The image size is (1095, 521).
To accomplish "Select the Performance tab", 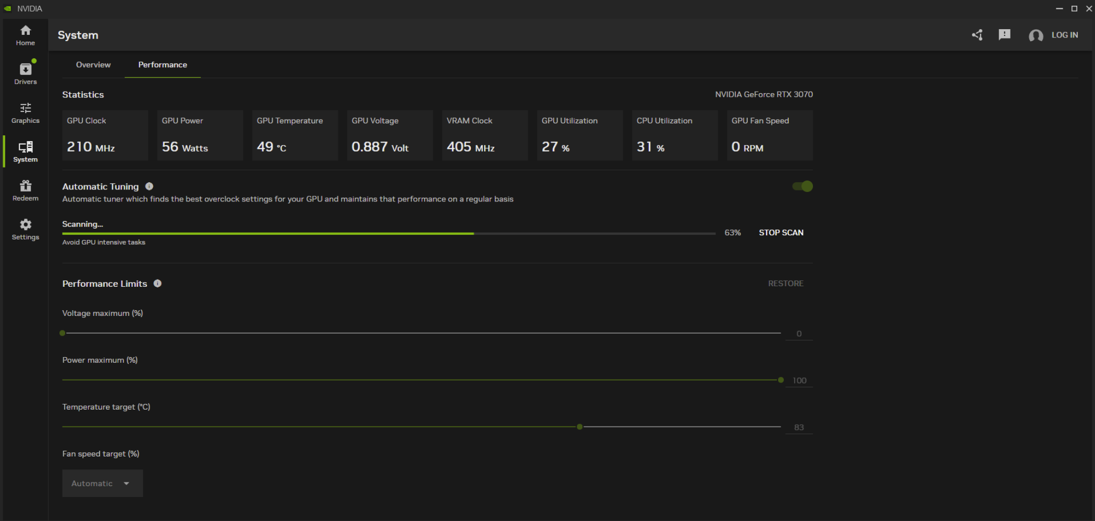I will pyautogui.click(x=162, y=65).
